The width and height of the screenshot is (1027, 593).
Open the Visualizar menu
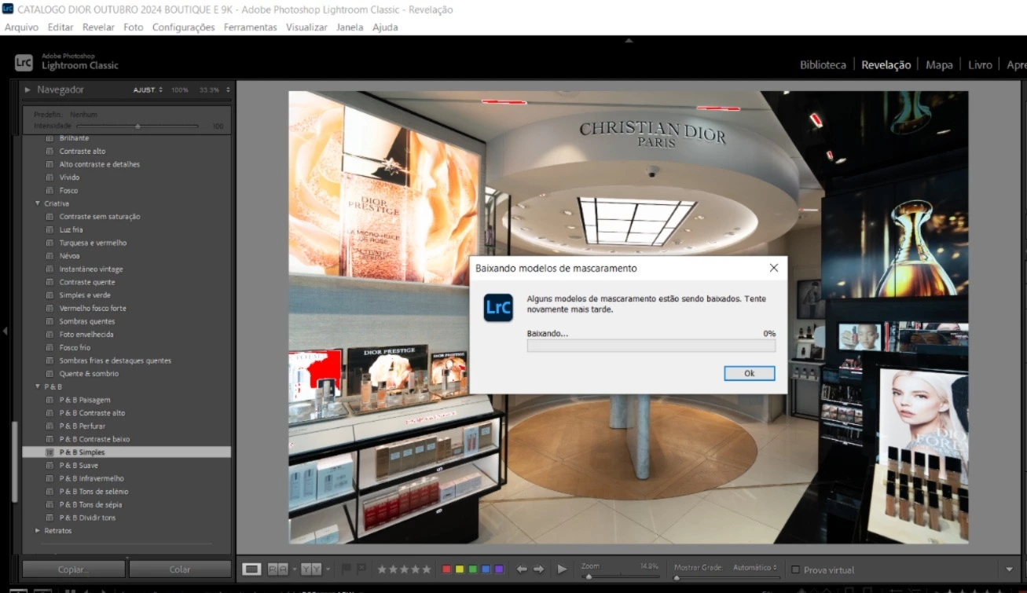point(306,27)
